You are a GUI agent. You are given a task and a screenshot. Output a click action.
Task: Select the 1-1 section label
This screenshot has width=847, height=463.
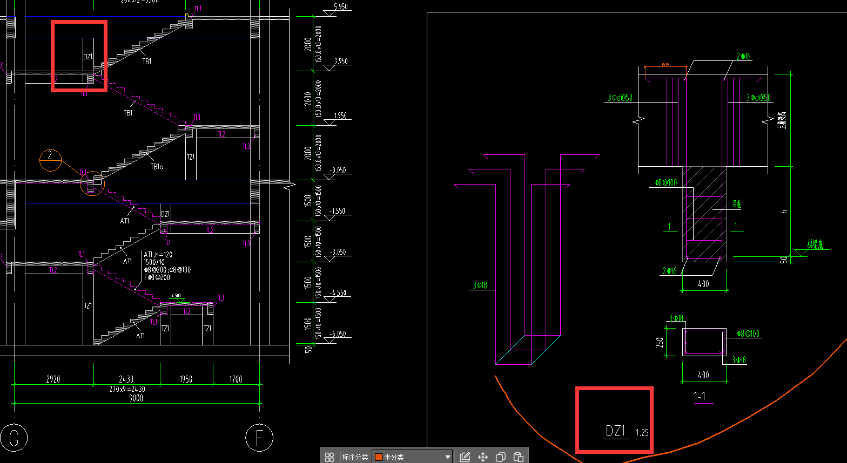pos(700,397)
